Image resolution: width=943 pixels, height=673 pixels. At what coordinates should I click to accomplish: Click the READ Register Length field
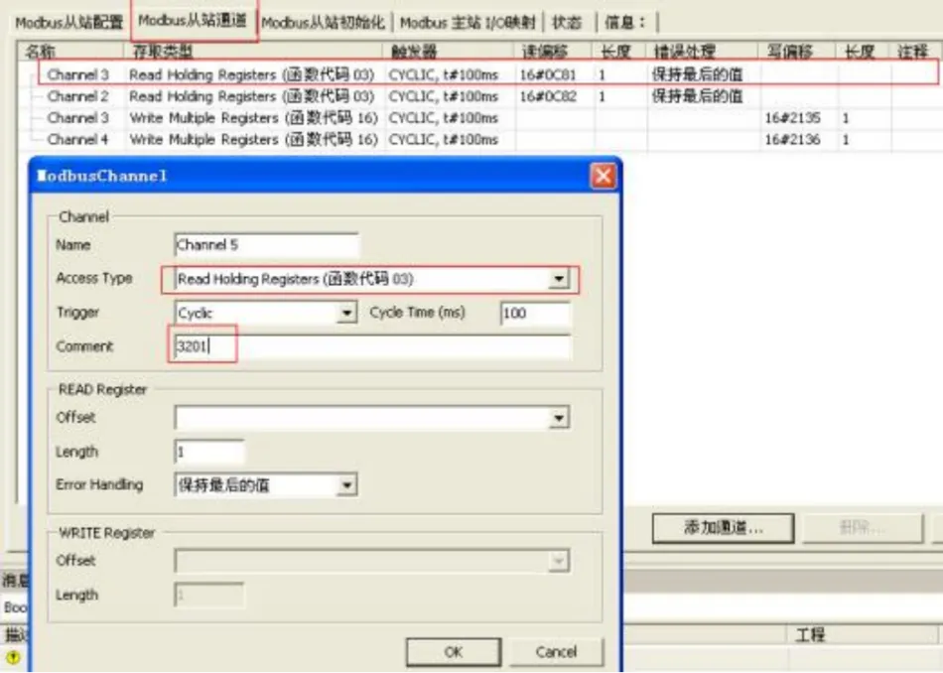[x=208, y=453]
